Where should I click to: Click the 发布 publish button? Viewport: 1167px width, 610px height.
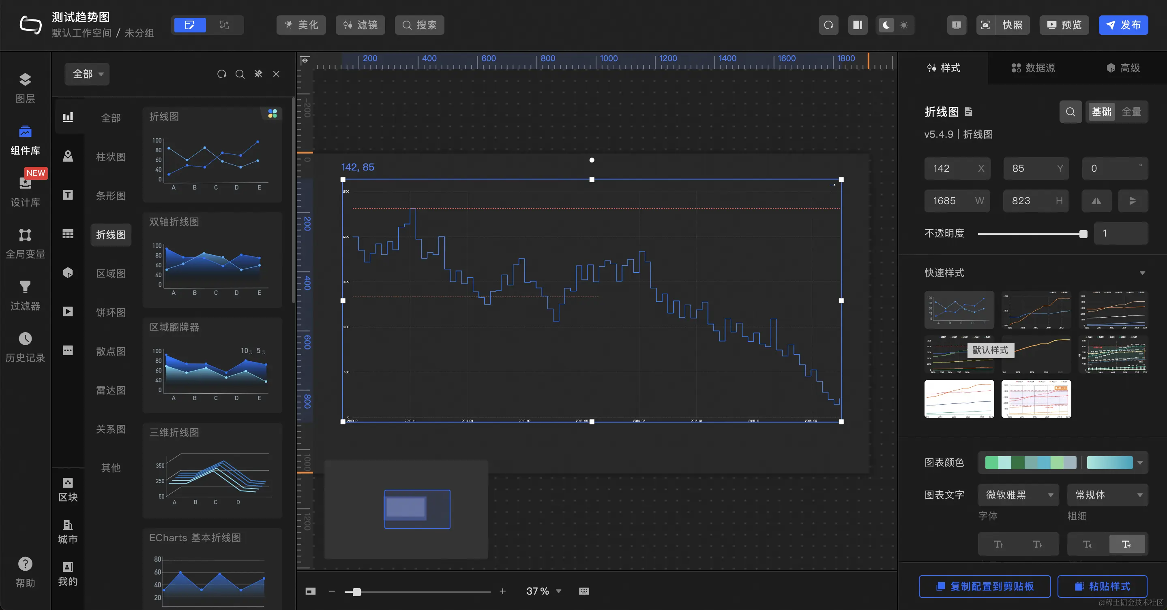pyautogui.click(x=1123, y=25)
